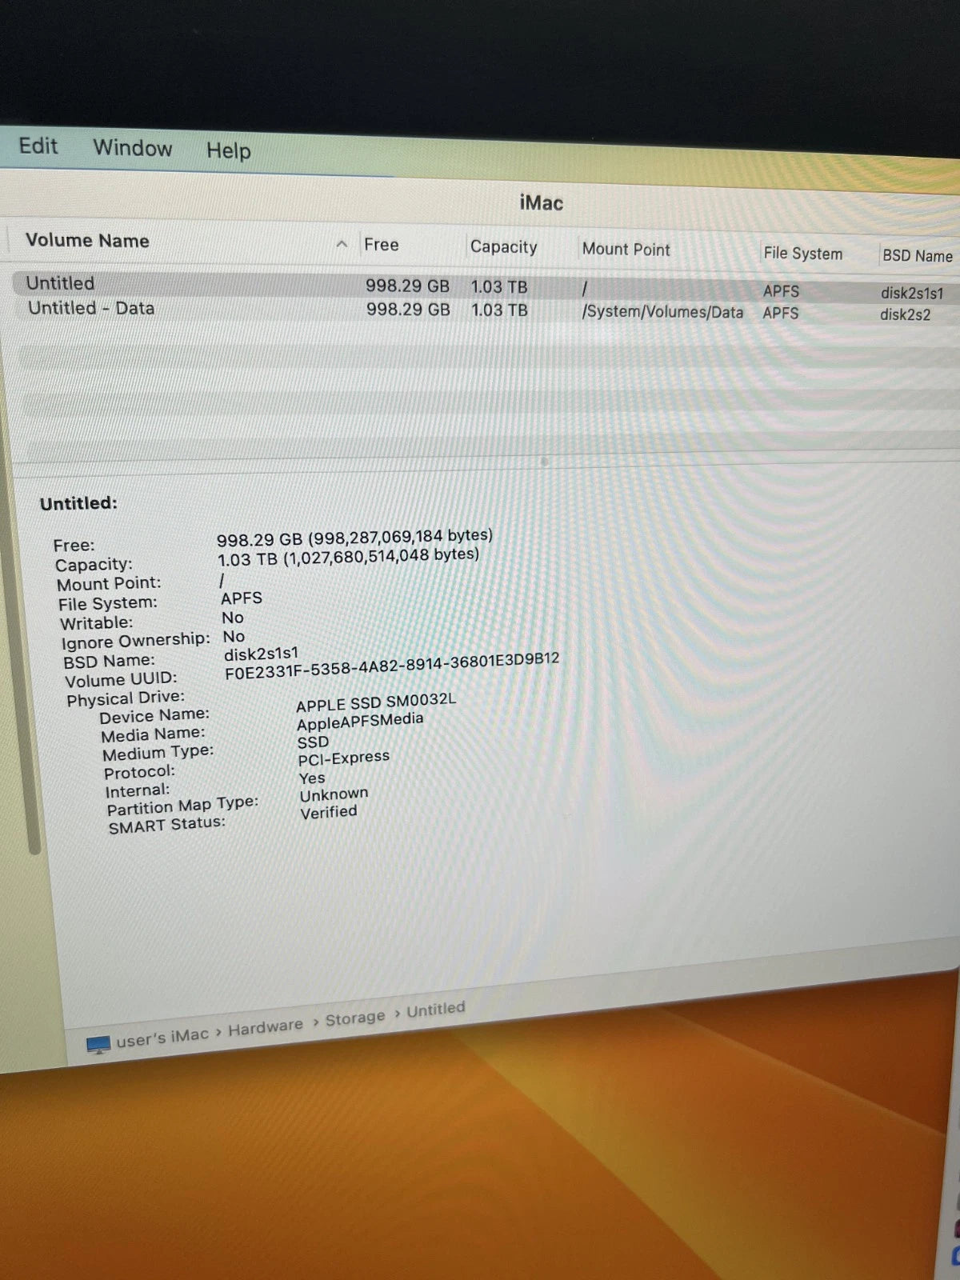The width and height of the screenshot is (960, 1280).
Task: Sort by Volume Name column header
Action: coord(87,241)
